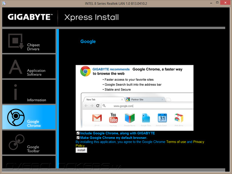Open the Terms of use link
The height and width of the screenshot is (174, 232).
tap(176, 142)
